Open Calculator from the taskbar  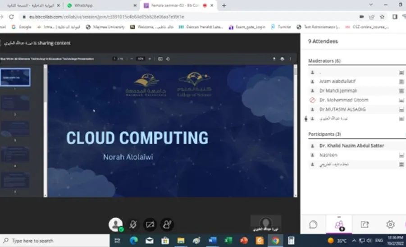[291, 241]
